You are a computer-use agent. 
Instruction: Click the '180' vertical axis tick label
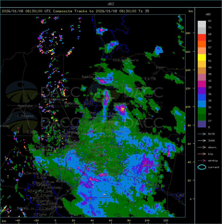pyautogui.click(x=188, y=33)
